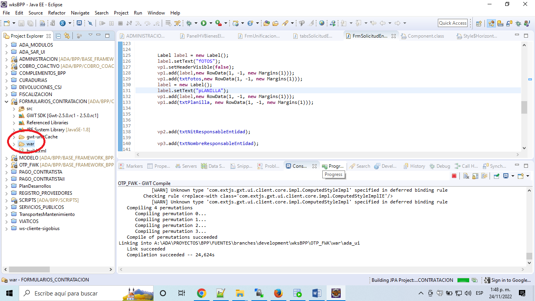Switch to the Component.class editor tab
Viewport: 535px width, 301px height.
click(425, 36)
